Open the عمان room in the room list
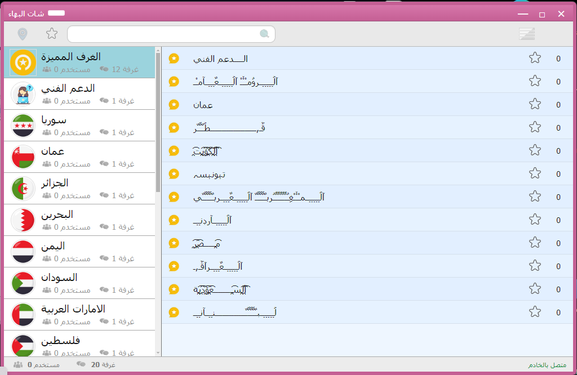The image size is (577, 375). click(367, 104)
